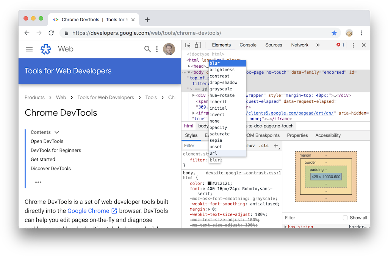388x256 pixels.
Task: Open the Chrome profile avatar
Action: pyautogui.click(x=349, y=33)
